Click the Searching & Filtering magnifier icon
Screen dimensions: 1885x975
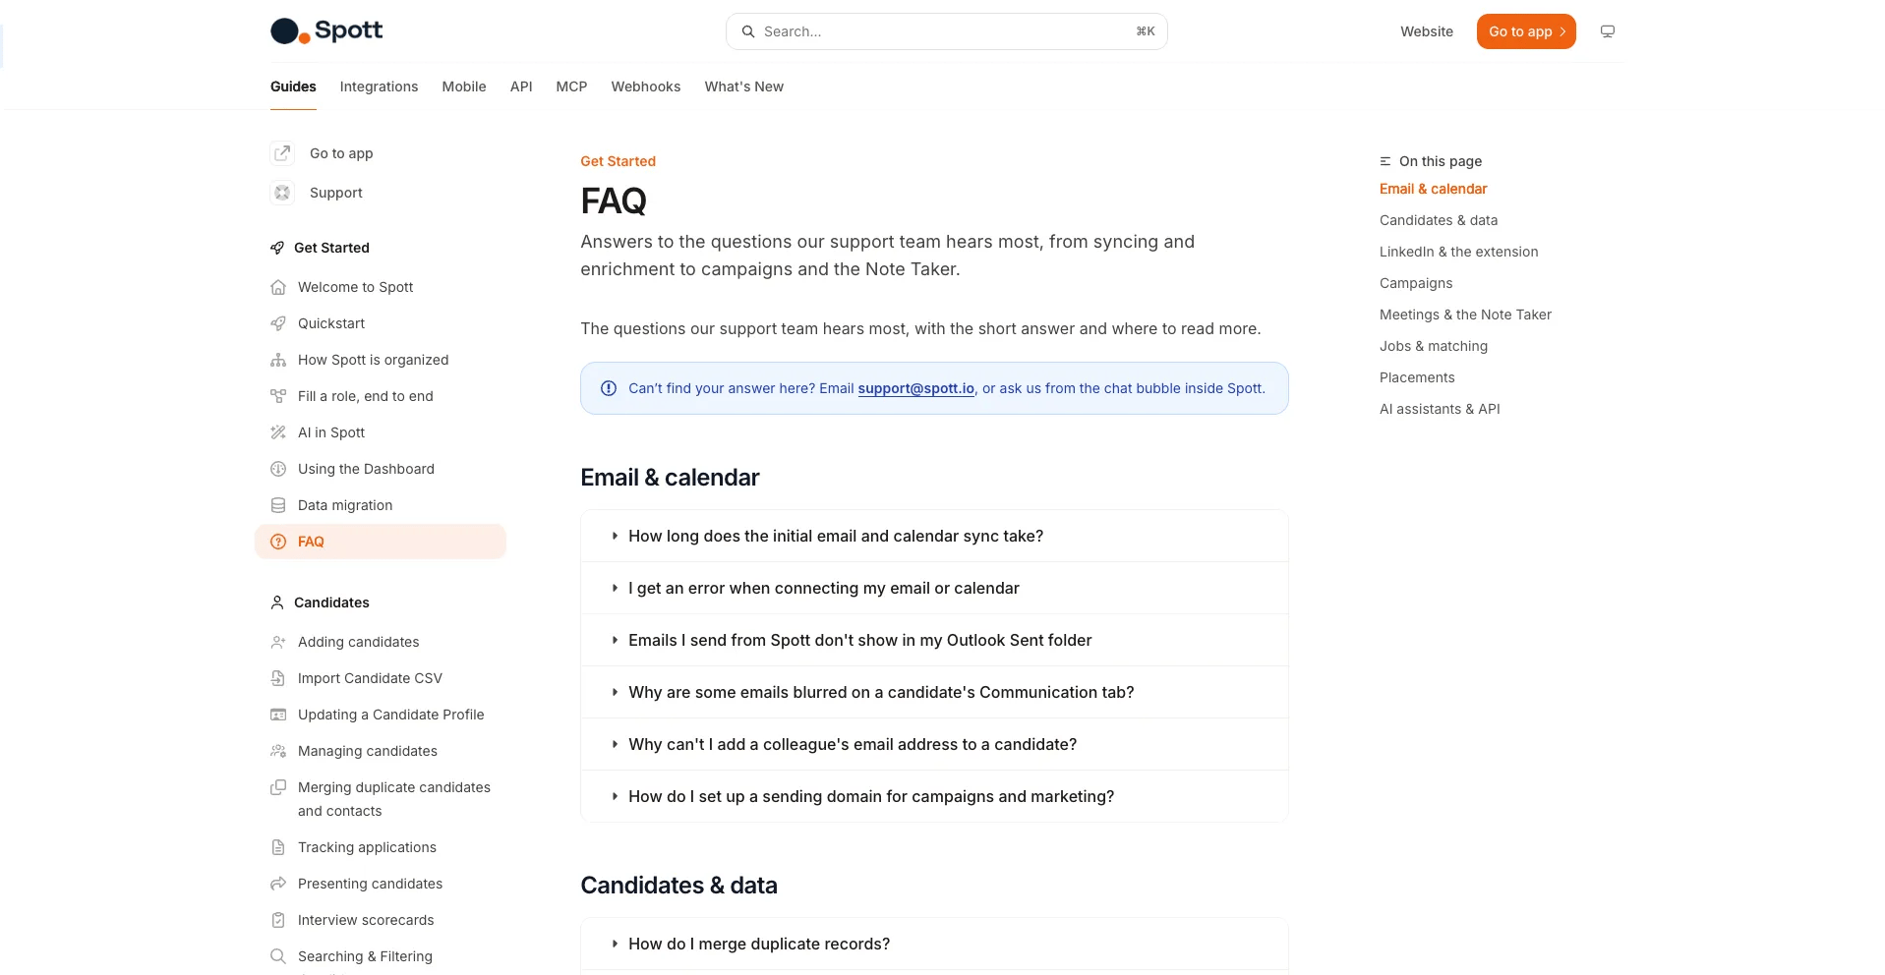click(x=278, y=956)
